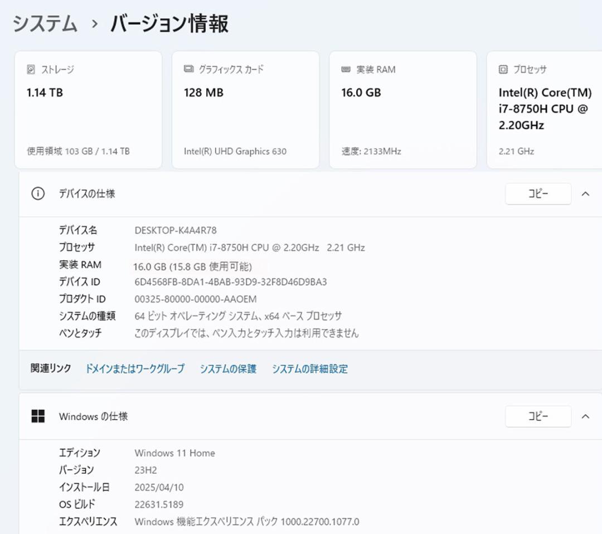
Task: Open システムの保護 link
Action: pyautogui.click(x=228, y=369)
